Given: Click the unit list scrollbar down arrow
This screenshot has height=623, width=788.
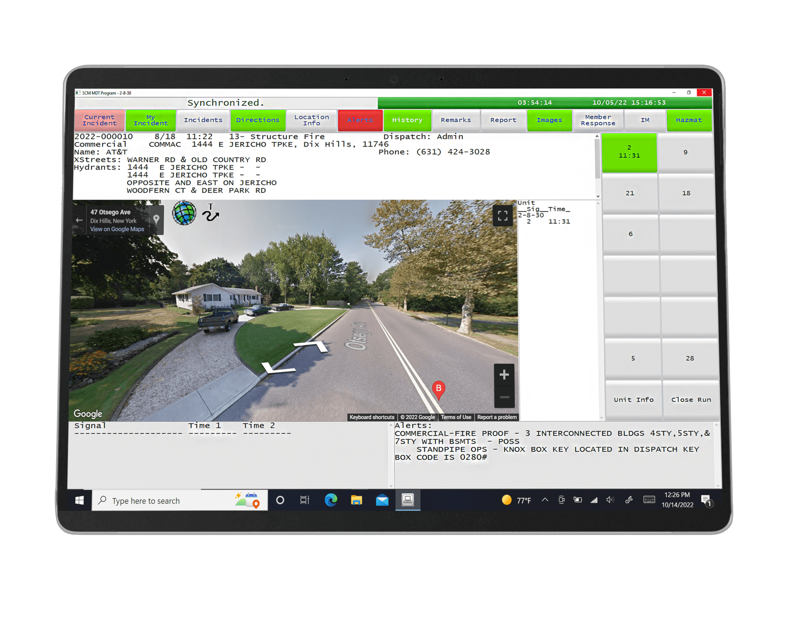Looking at the screenshot, I should [x=601, y=418].
